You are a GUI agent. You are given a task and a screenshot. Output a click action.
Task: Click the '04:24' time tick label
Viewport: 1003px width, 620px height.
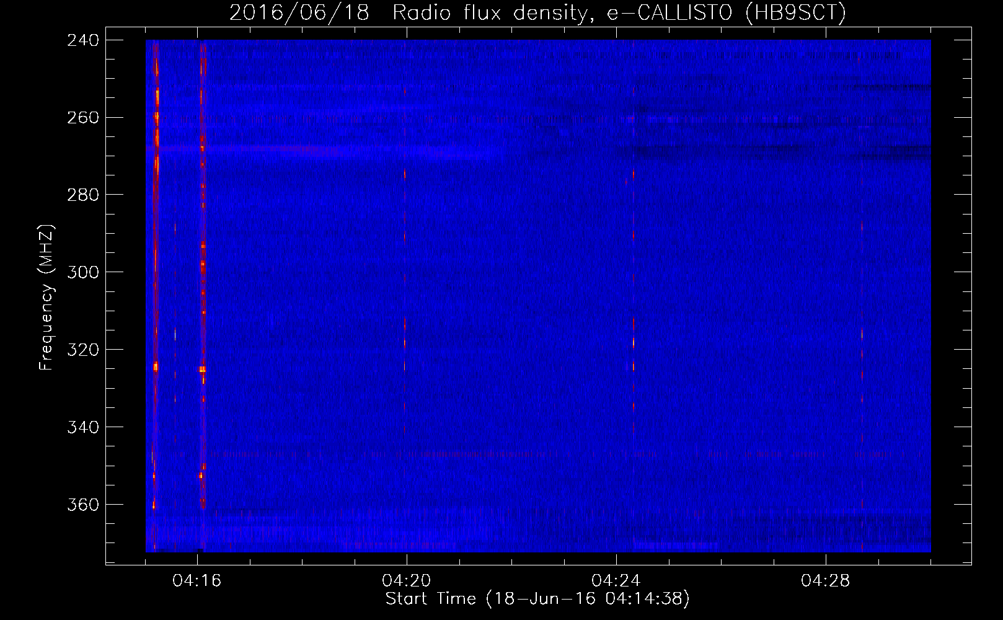click(x=616, y=581)
